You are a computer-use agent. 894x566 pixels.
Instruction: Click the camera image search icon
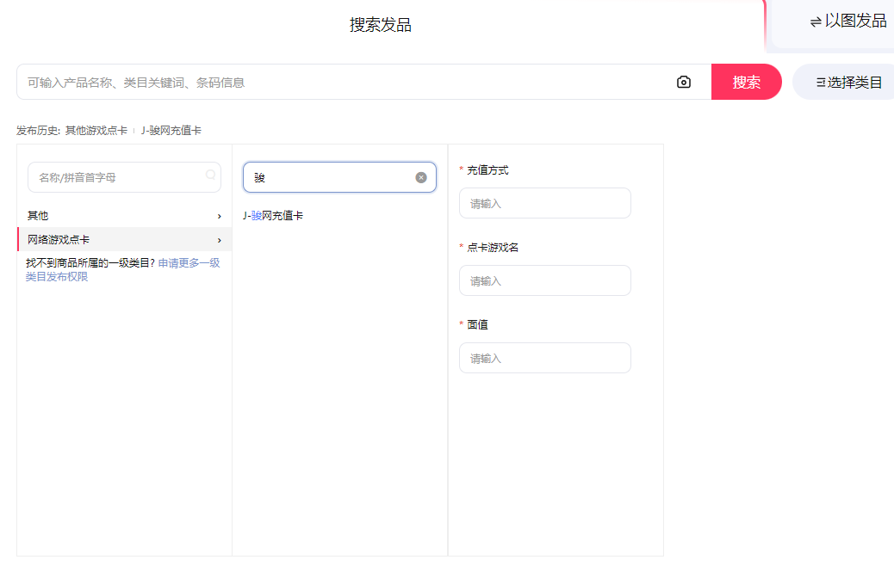[684, 83]
